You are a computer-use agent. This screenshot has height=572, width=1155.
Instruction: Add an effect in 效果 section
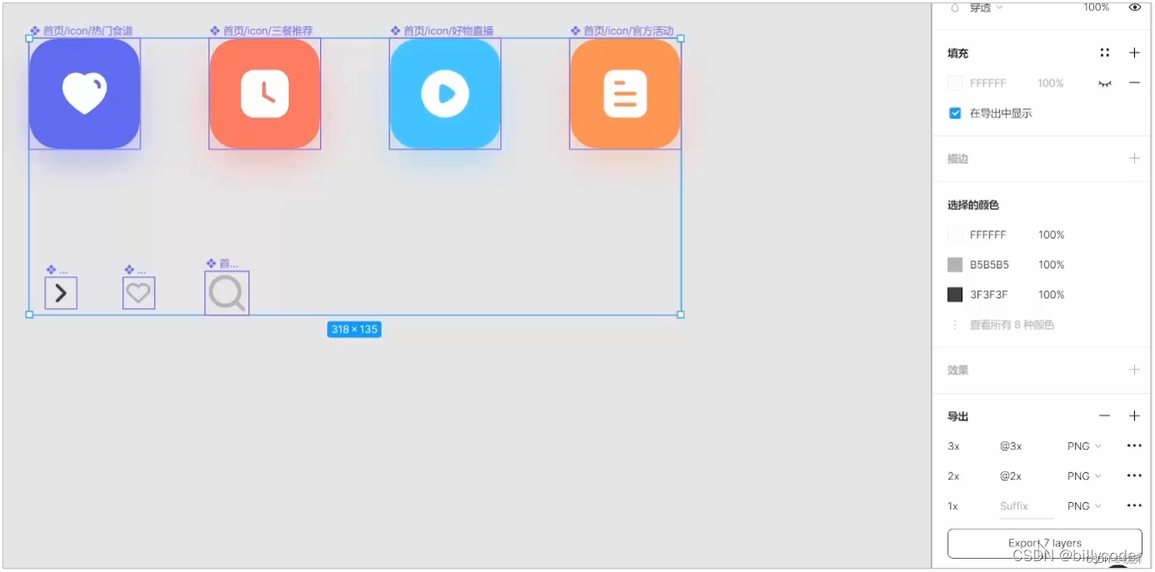[1134, 370]
